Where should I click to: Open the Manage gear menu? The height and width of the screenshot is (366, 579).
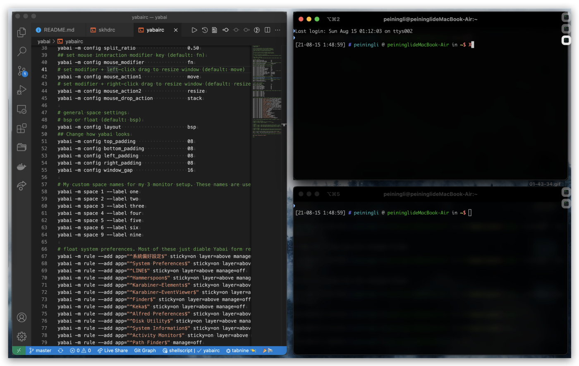pyautogui.click(x=22, y=336)
